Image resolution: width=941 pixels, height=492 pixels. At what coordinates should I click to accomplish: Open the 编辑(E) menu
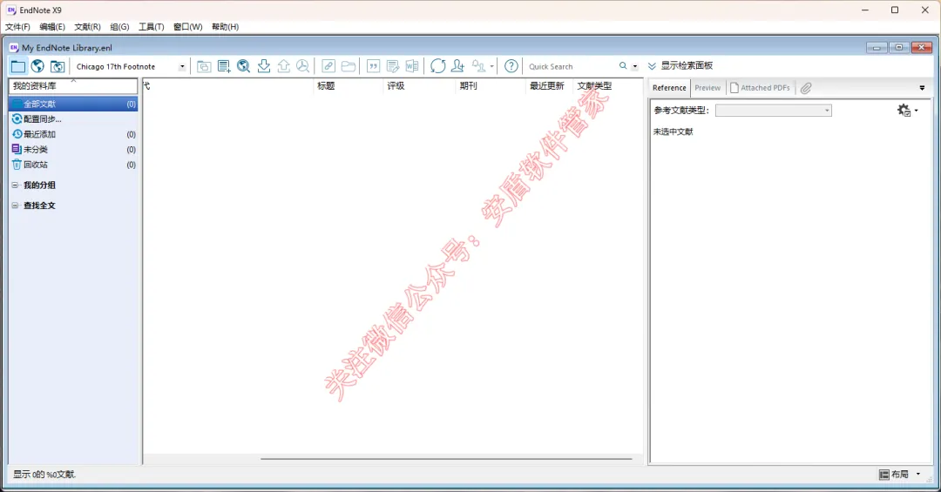pos(52,26)
